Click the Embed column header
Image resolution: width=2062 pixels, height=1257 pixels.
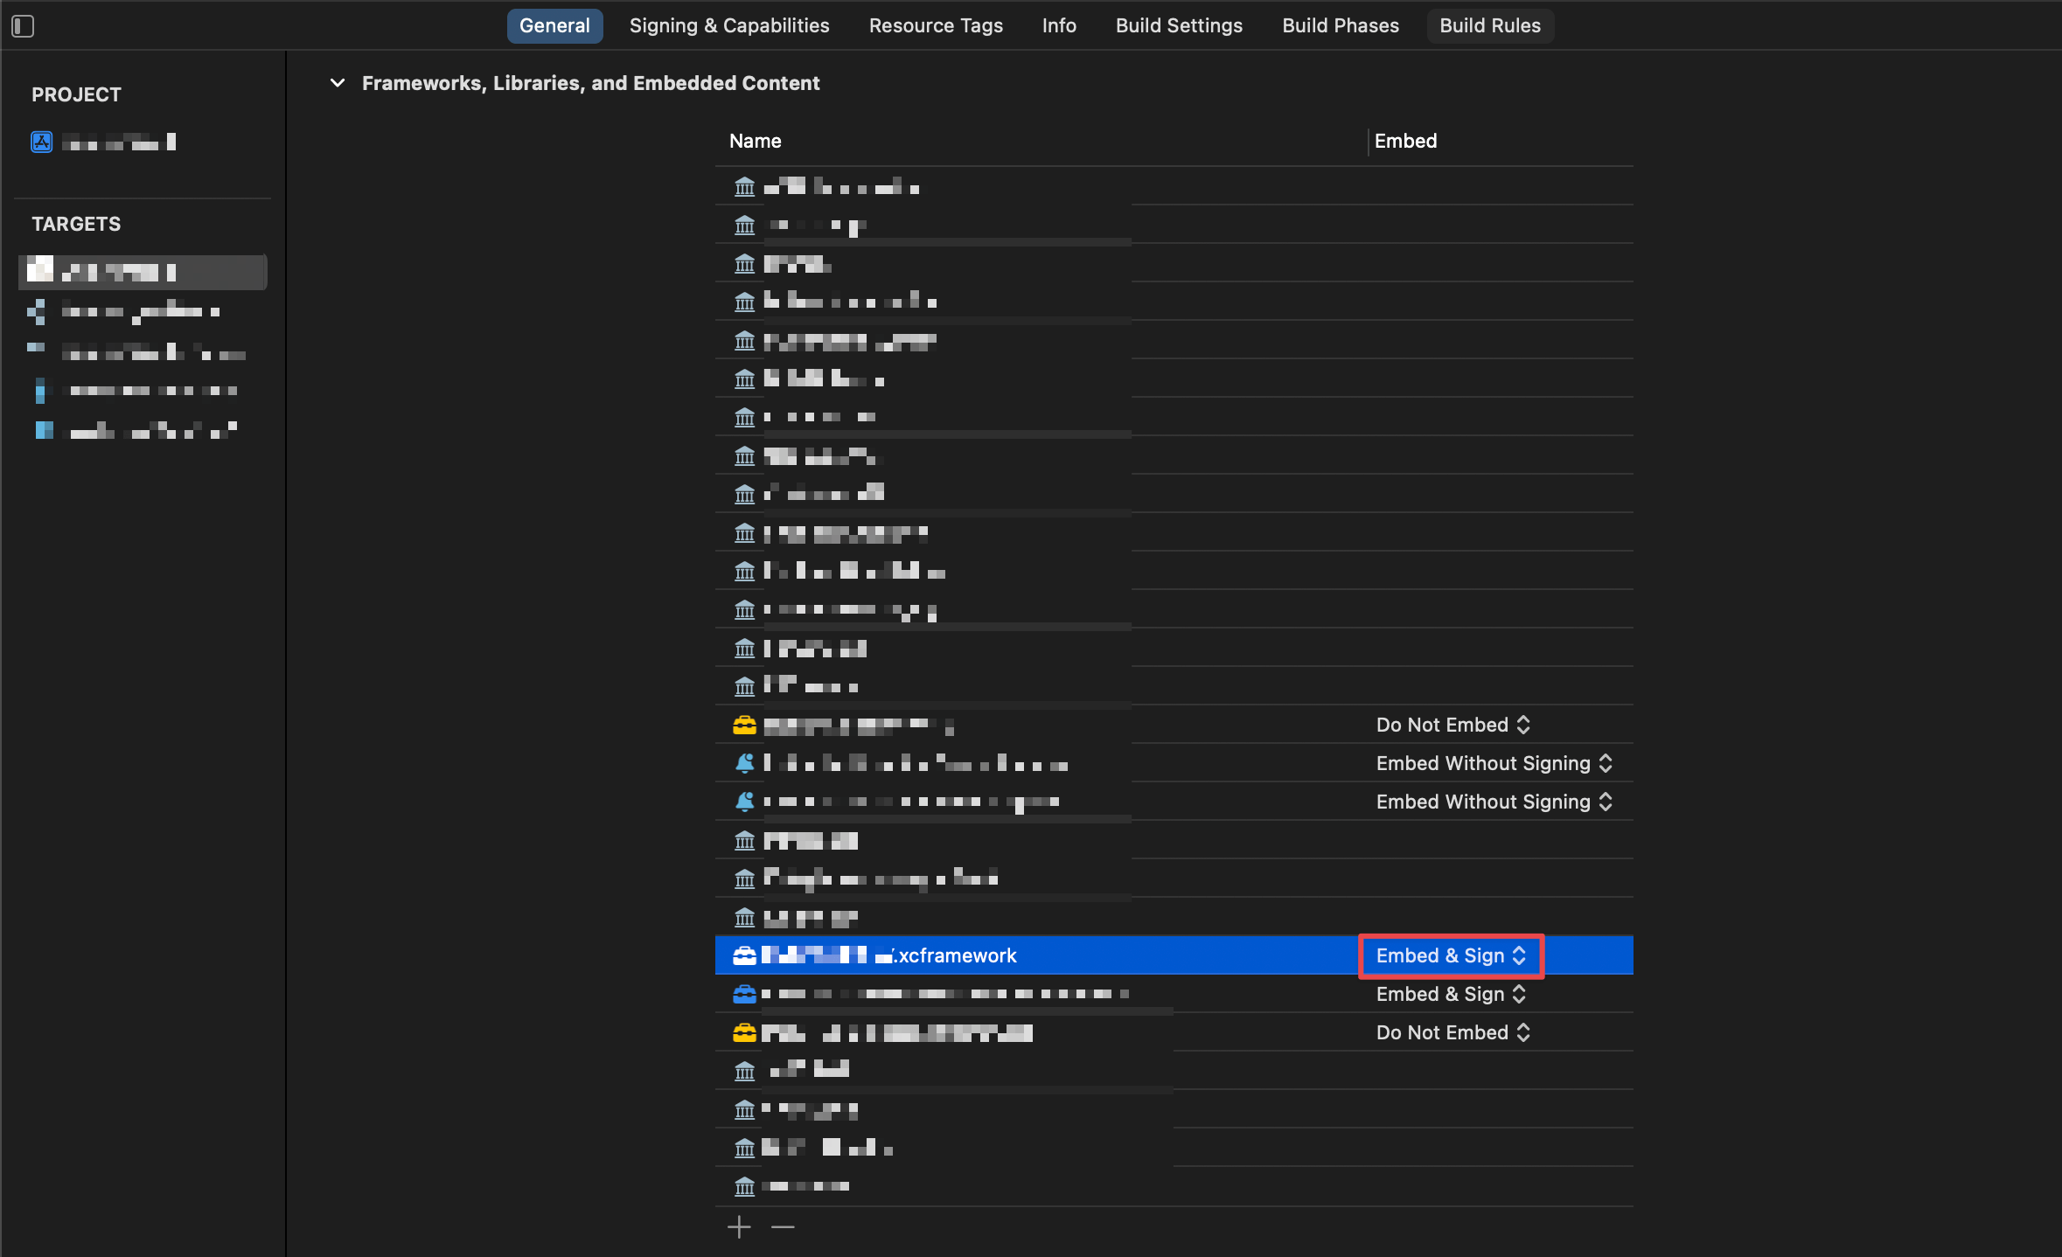(1405, 141)
